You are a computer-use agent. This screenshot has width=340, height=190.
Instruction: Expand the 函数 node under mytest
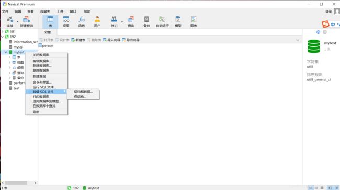[9, 67]
